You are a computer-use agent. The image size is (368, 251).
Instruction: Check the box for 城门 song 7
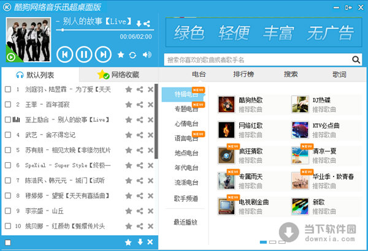pos(8,181)
